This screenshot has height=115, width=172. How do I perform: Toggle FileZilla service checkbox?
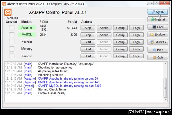(12, 42)
